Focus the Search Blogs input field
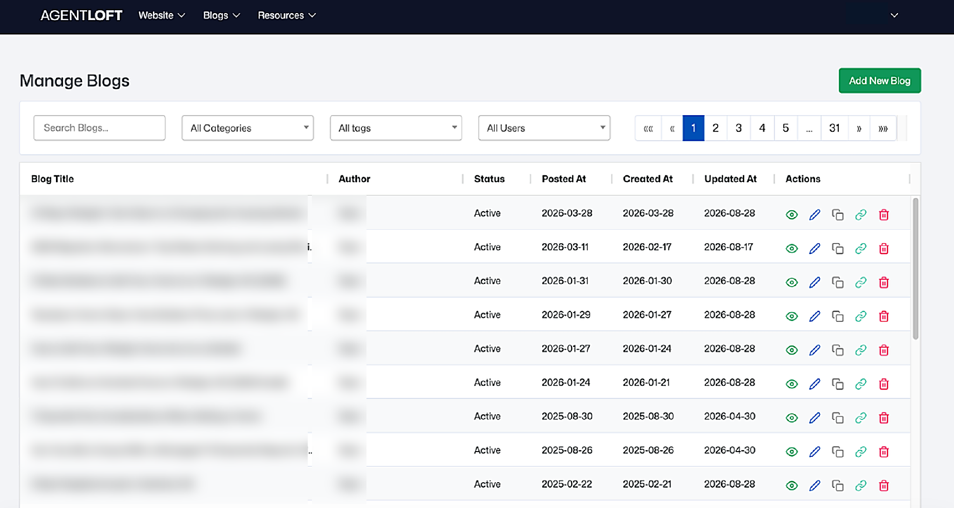 (x=99, y=128)
